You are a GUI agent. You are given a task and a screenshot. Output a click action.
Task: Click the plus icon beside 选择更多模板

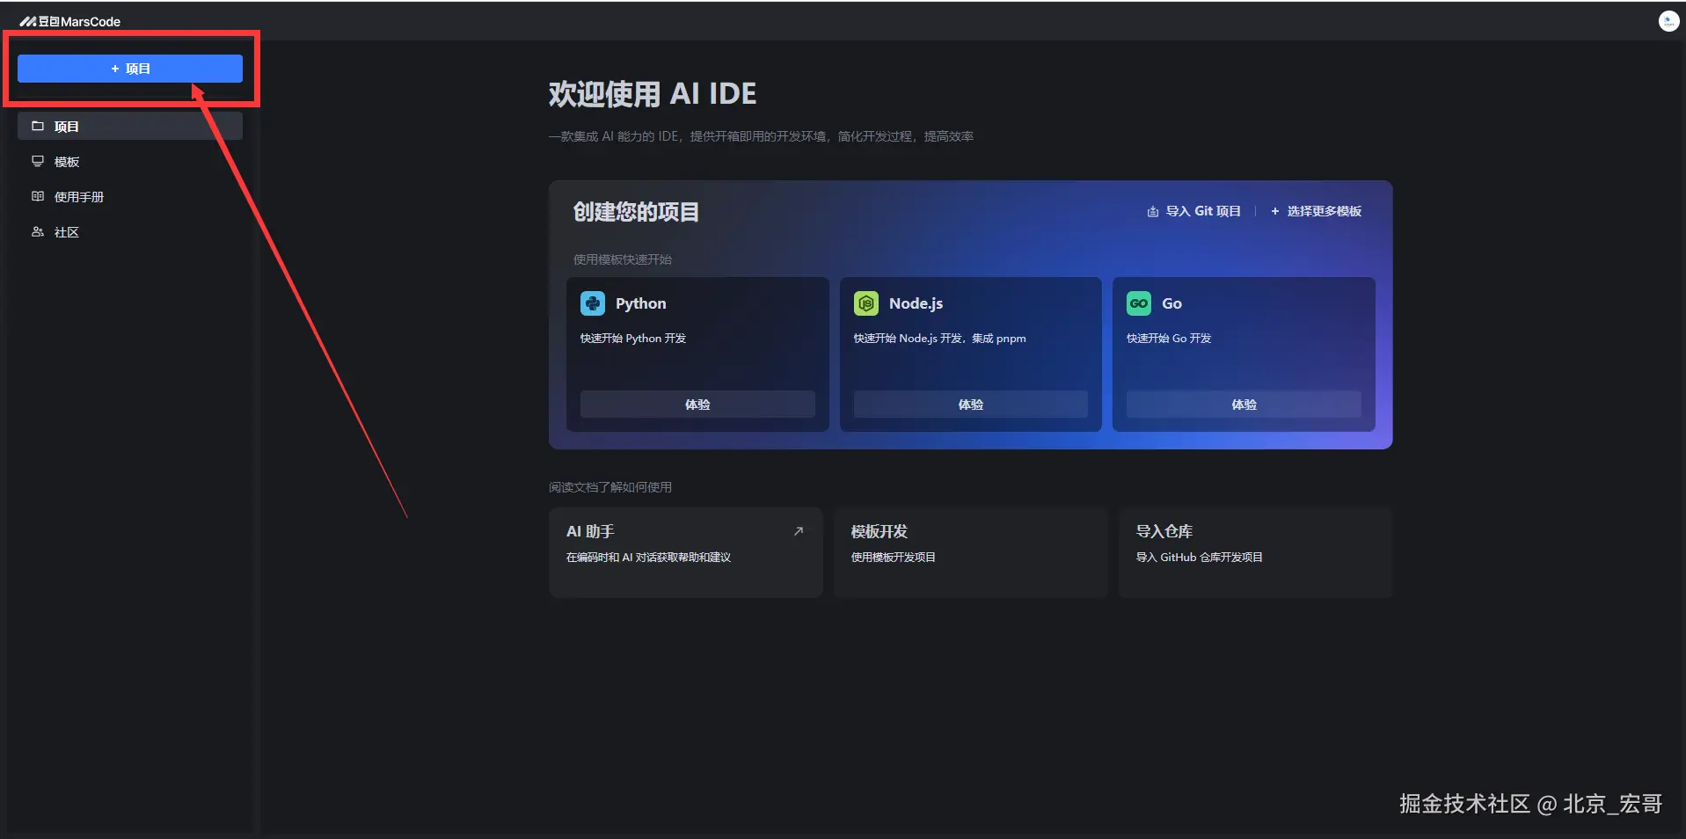coord(1275,211)
